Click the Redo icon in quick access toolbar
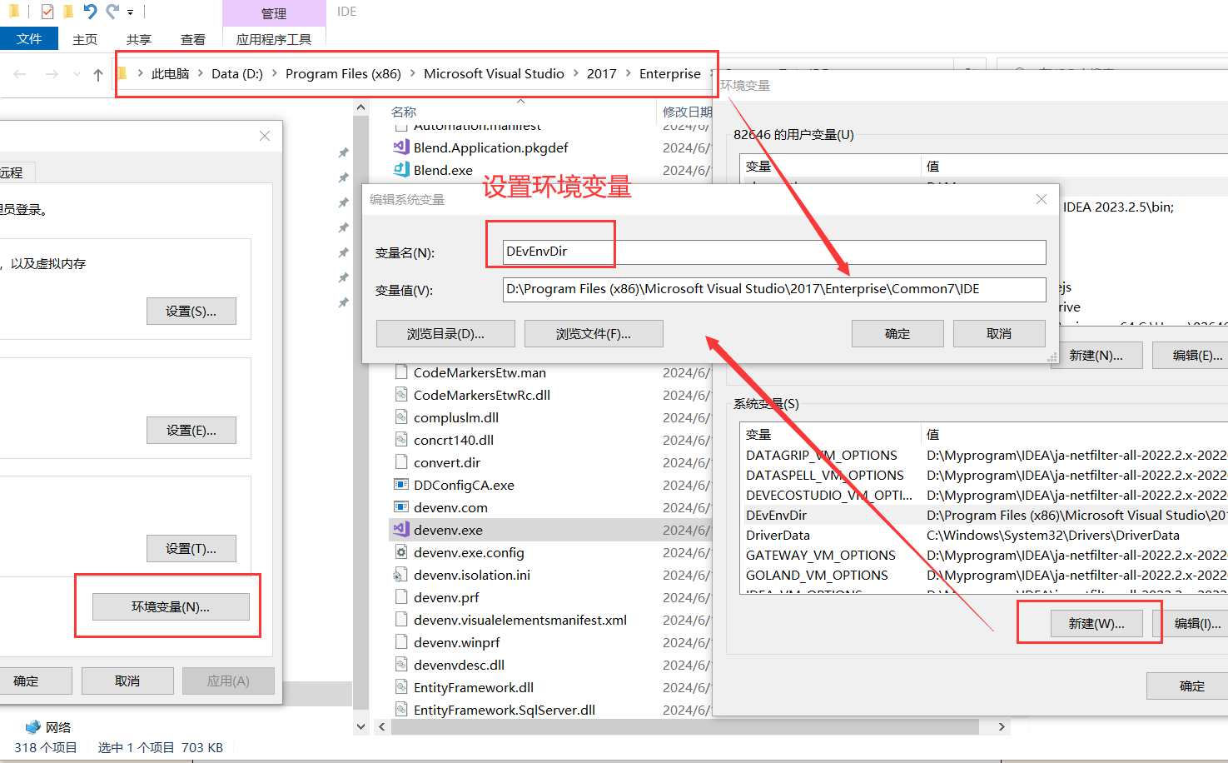This screenshot has width=1228, height=763. [x=112, y=12]
